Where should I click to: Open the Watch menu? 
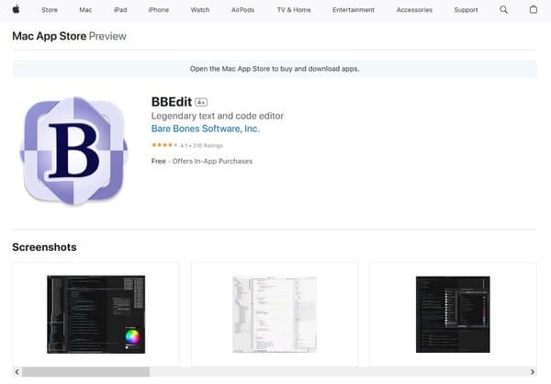point(200,10)
